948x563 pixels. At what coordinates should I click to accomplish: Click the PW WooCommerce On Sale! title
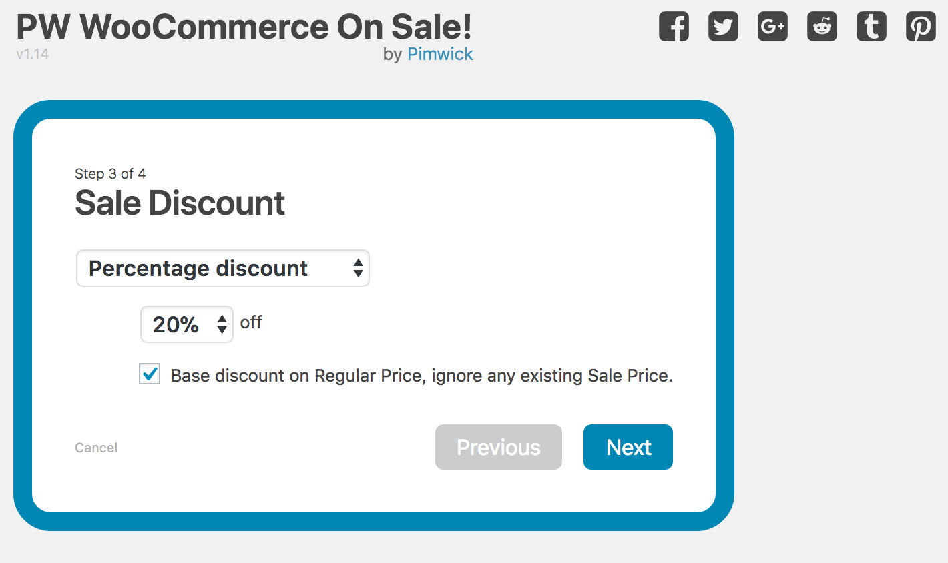244,27
